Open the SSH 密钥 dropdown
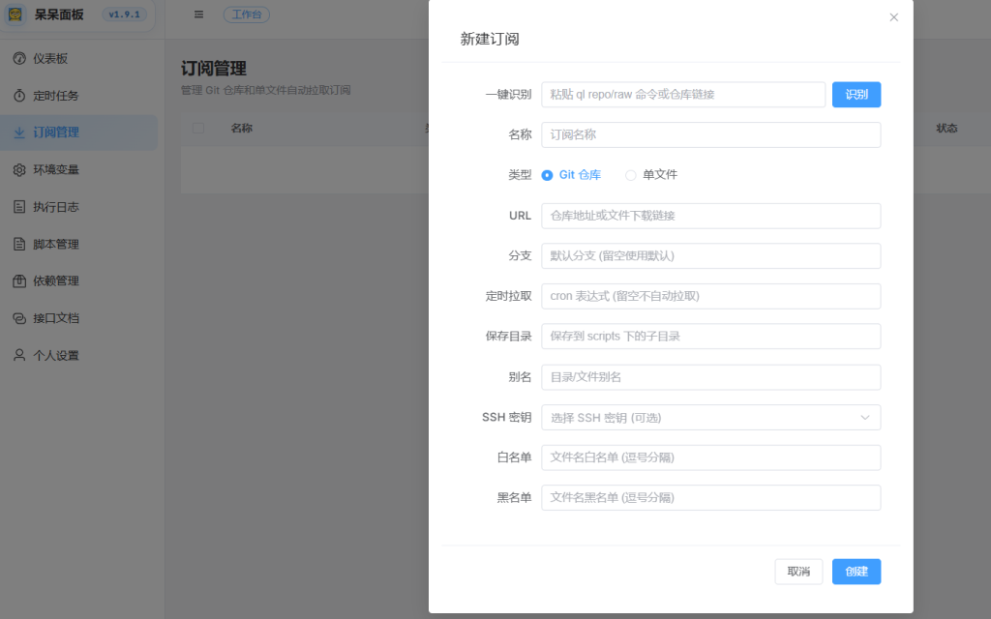 pos(710,417)
